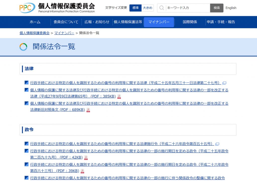257x182 pixels.
Task: Click the PDF icon next to the 385KB law
Action: point(119,96)
